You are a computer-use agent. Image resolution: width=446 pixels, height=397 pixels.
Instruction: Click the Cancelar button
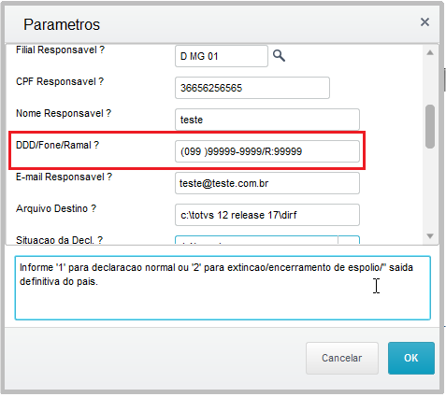(342, 358)
